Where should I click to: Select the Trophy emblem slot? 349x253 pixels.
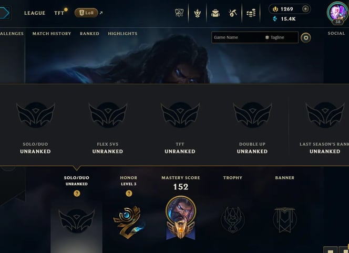click(233, 219)
